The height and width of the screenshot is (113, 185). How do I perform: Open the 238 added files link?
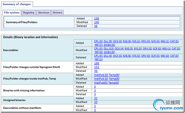click(x=97, y=18)
